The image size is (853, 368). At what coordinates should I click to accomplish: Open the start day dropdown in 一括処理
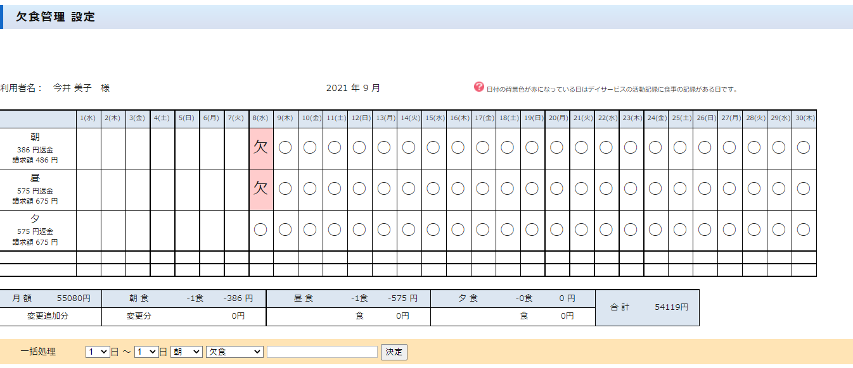pyautogui.click(x=98, y=352)
